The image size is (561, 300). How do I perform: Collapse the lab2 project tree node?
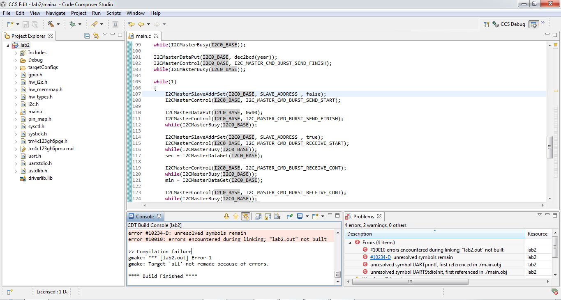click(x=8, y=45)
